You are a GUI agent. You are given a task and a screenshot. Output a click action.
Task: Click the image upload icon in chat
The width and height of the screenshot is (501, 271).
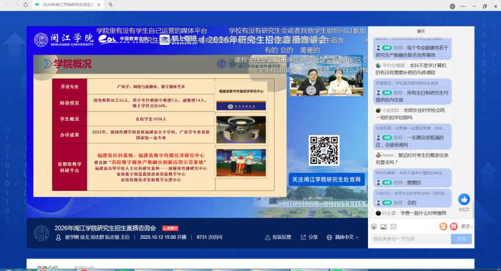(384, 227)
